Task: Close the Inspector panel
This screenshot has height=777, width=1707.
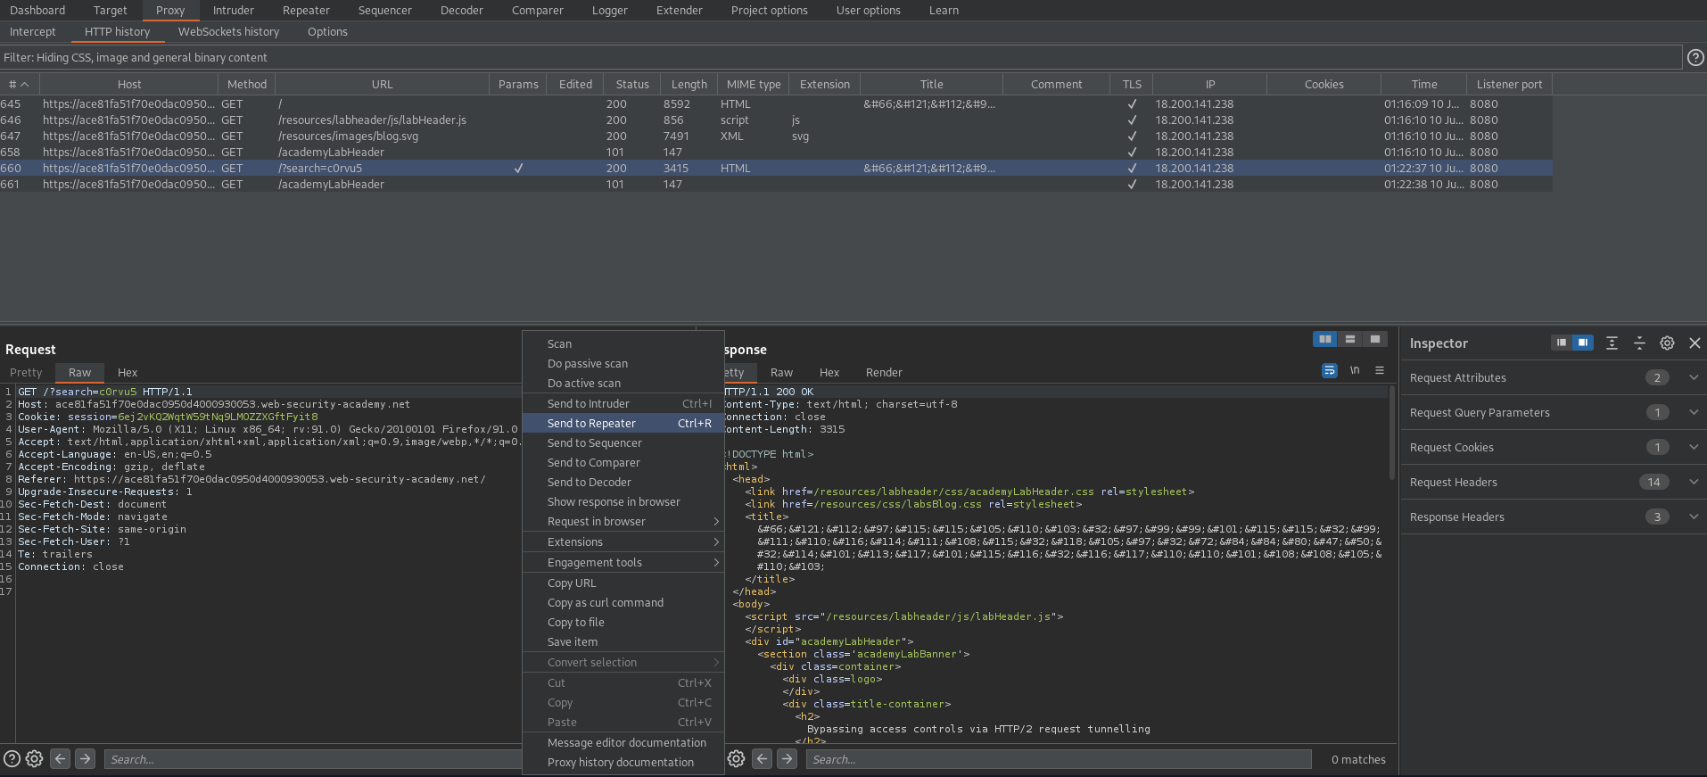Action: click(1695, 343)
